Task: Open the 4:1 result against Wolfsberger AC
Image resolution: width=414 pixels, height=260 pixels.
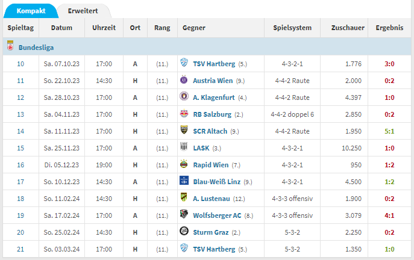Action: (390, 214)
